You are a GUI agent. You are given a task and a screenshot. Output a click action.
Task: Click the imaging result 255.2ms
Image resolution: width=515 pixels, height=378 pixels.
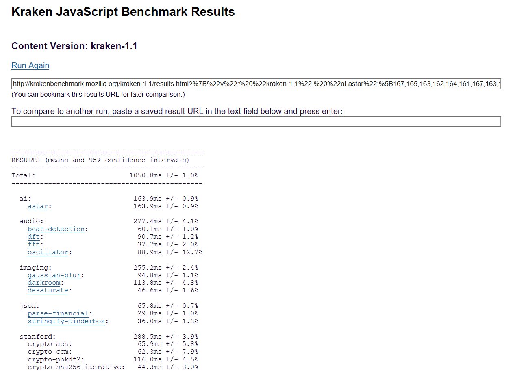tap(148, 268)
